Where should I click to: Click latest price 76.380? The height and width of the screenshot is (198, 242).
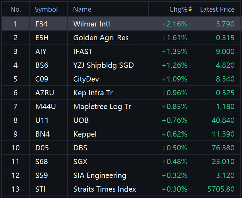point(223,148)
